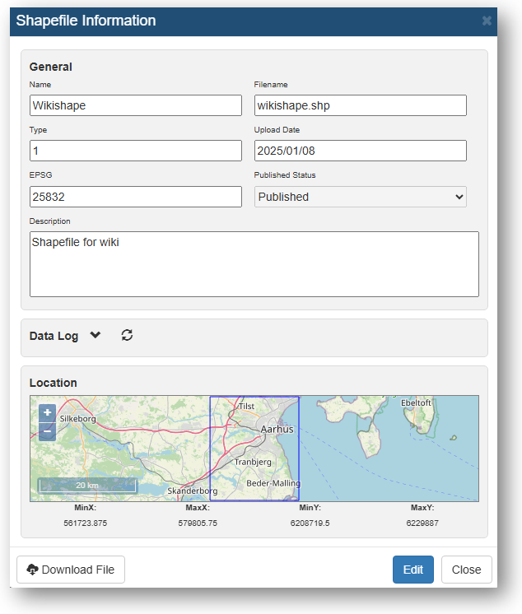This screenshot has width=522, height=614.
Task: Click the MaxX value 579805.75
Action: tap(198, 523)
